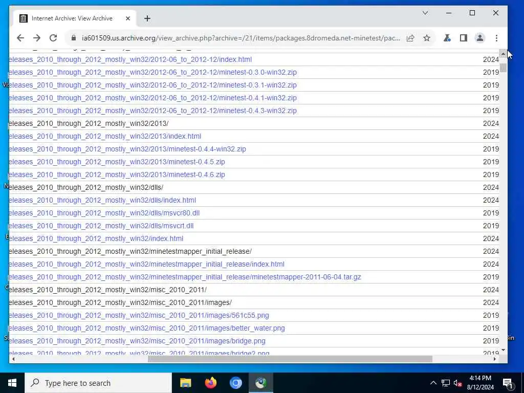Image resolution: width=524 pixels, height=393 pixels.
Task: Open 2012-06_to_2012-12/index.html link
Action: 130,59
